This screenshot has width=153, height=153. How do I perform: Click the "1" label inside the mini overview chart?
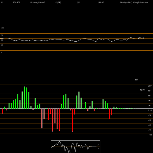[x=98, y=145]
